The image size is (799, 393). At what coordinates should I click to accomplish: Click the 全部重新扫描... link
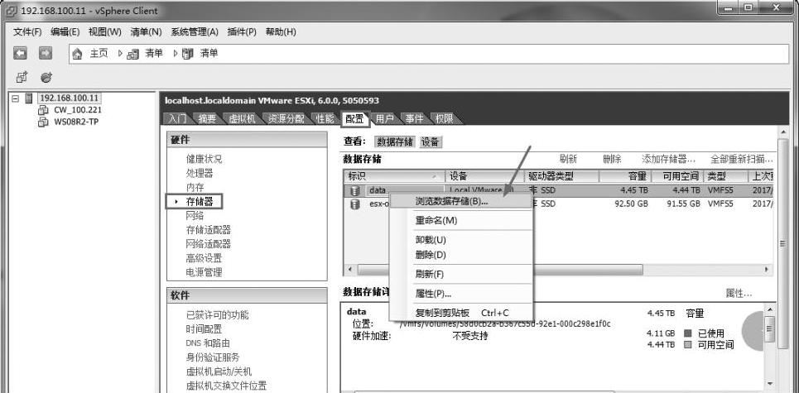(x=741, y=159)
